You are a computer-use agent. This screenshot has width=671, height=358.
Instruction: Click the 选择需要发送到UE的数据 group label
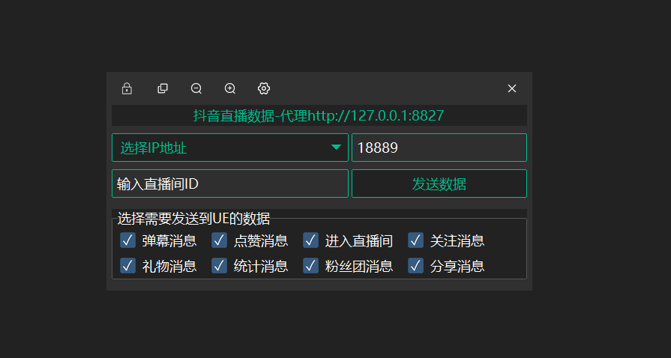tap(194, 219)
